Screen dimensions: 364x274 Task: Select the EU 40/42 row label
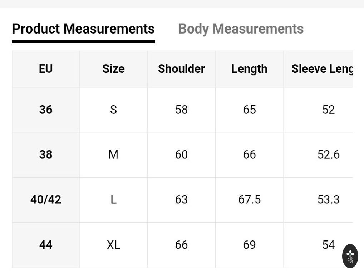(46, 199)
